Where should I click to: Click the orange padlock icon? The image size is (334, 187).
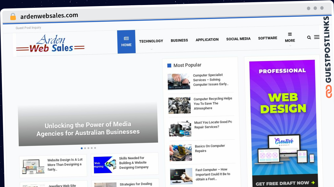tap(13, 17)
